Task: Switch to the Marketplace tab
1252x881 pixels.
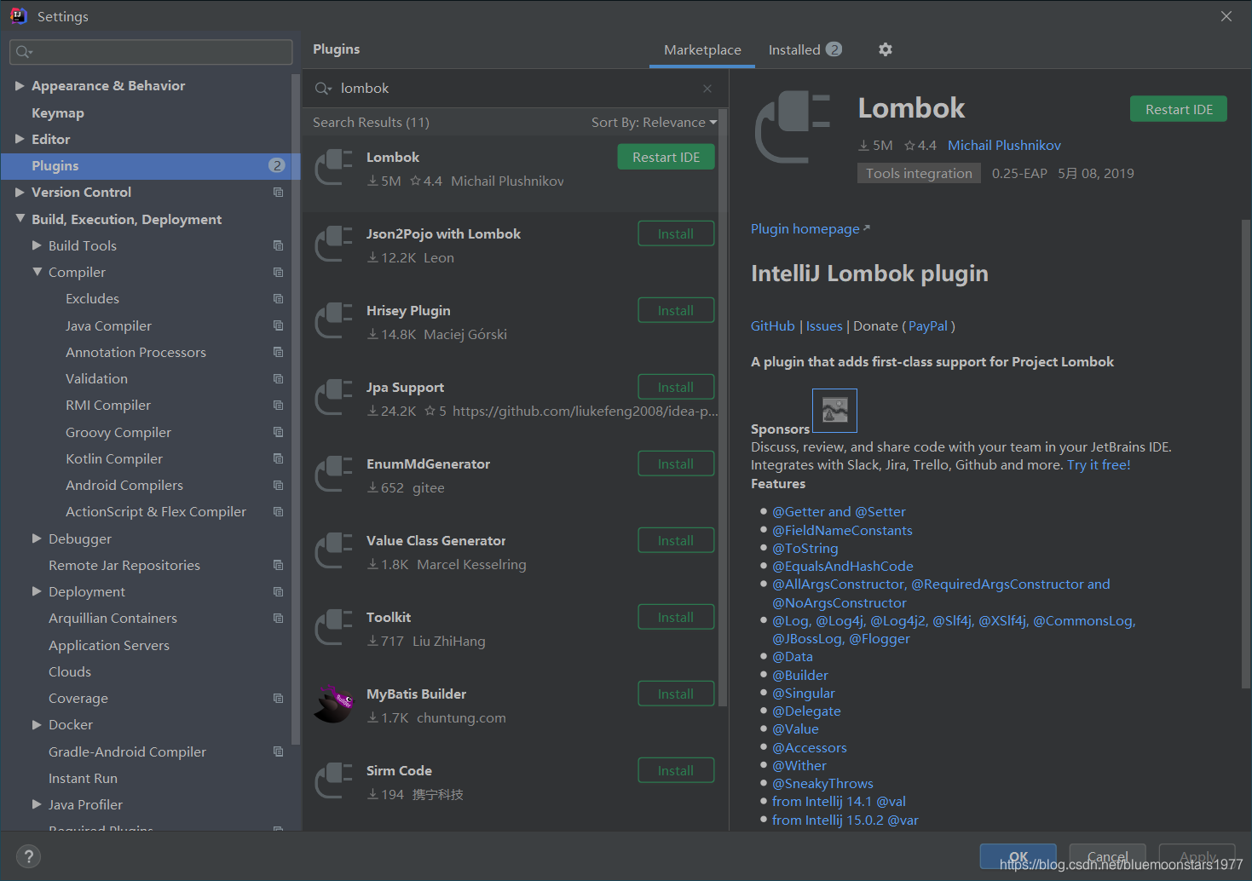Action: coord(702,49)
